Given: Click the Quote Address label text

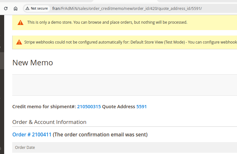Looking at the screenshot, I should pyautogui.click(x=119, y=107).
